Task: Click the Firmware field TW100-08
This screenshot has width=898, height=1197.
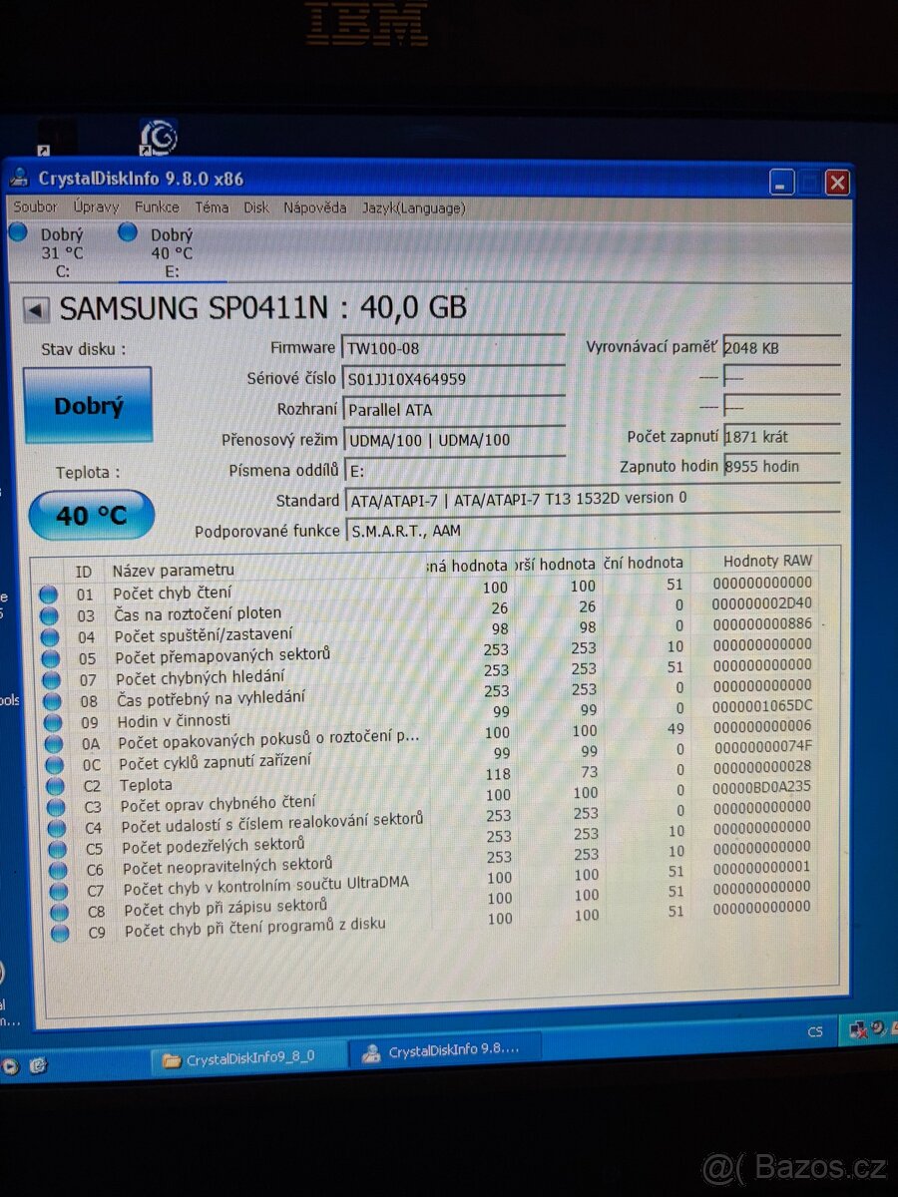Action: tap(453, 348)
